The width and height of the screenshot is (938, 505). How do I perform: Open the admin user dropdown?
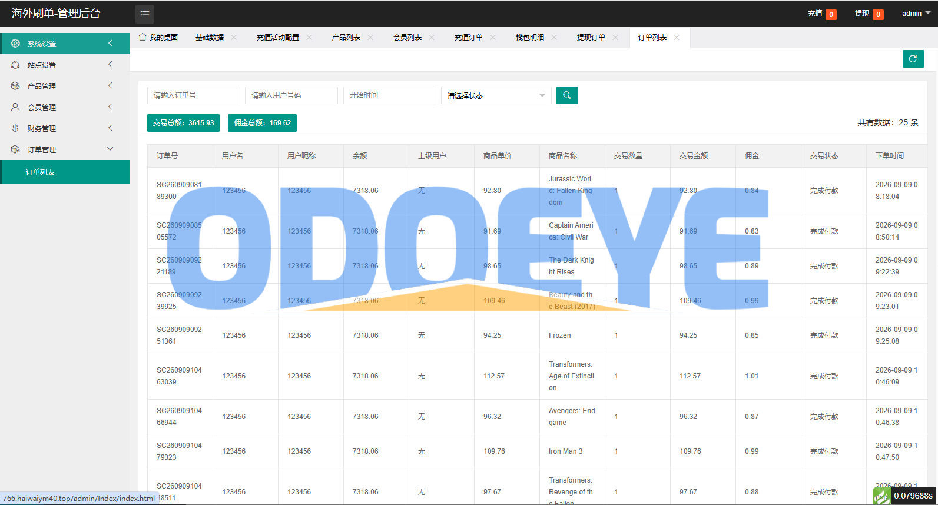pos(916,13)
